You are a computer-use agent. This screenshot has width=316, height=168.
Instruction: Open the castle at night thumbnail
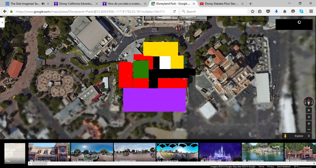click(x=220, y=152)
